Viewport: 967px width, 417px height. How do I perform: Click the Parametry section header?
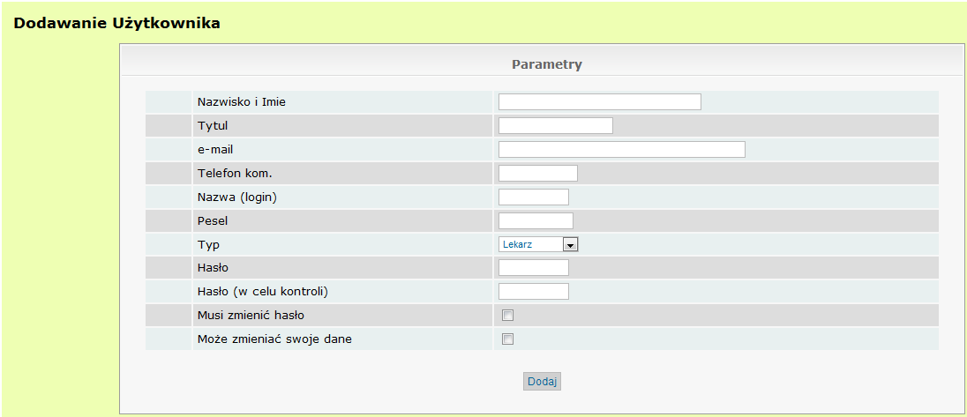[x=546, y=64]
